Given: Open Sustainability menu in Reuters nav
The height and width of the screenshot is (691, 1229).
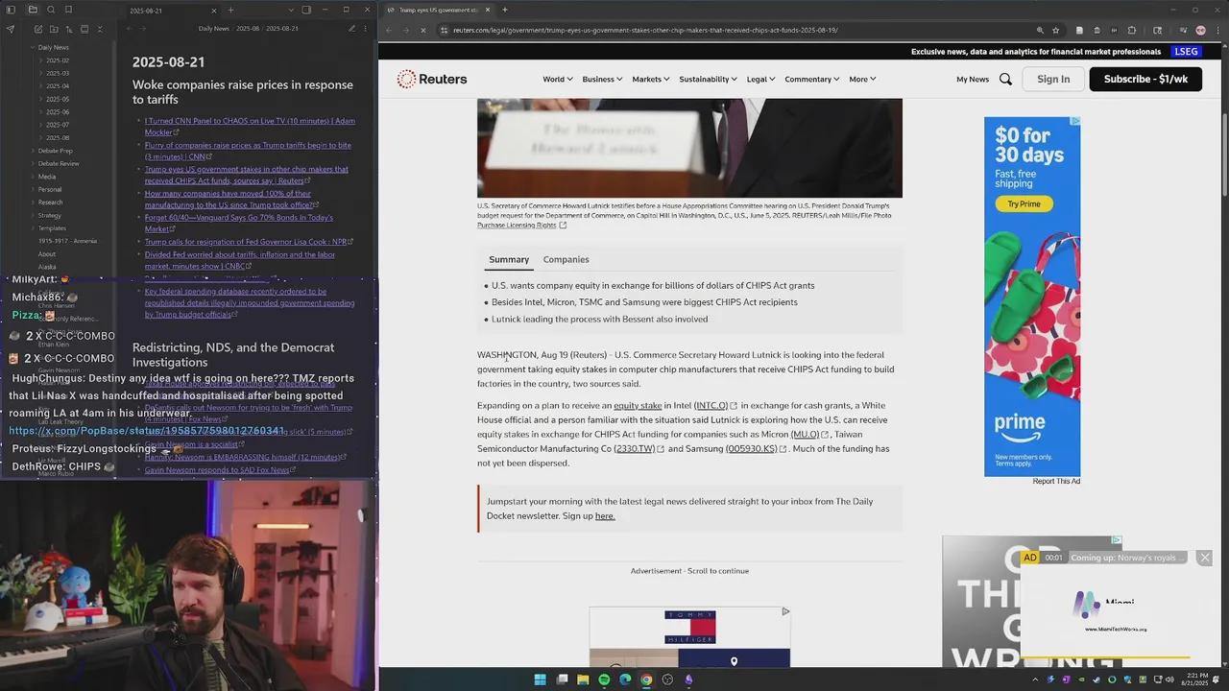Looking at the screenshot, I should tap(709, 79).
